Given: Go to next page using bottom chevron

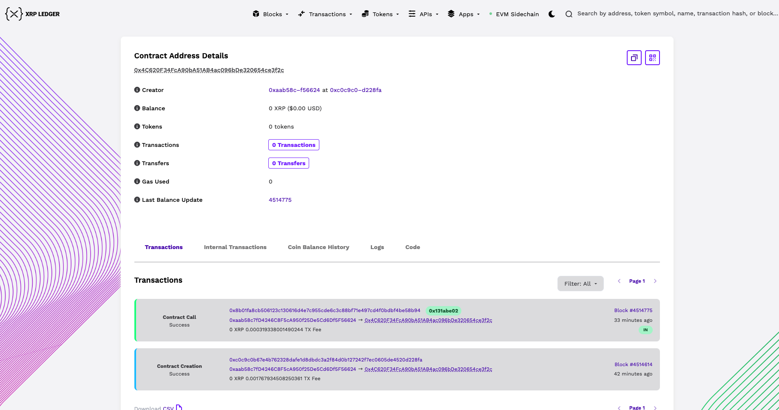Looking at the screenshot, I should point(655,407).
